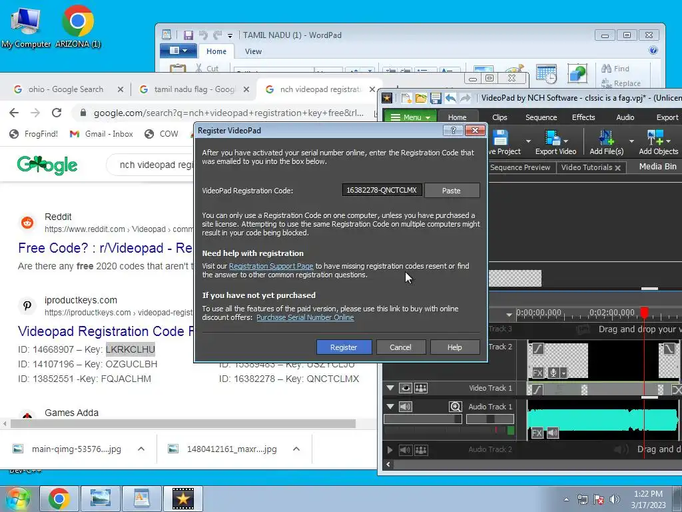Screen dimensions: 682x512
Task: Click speaker icon on the audio clip
Action: point(552,433)
